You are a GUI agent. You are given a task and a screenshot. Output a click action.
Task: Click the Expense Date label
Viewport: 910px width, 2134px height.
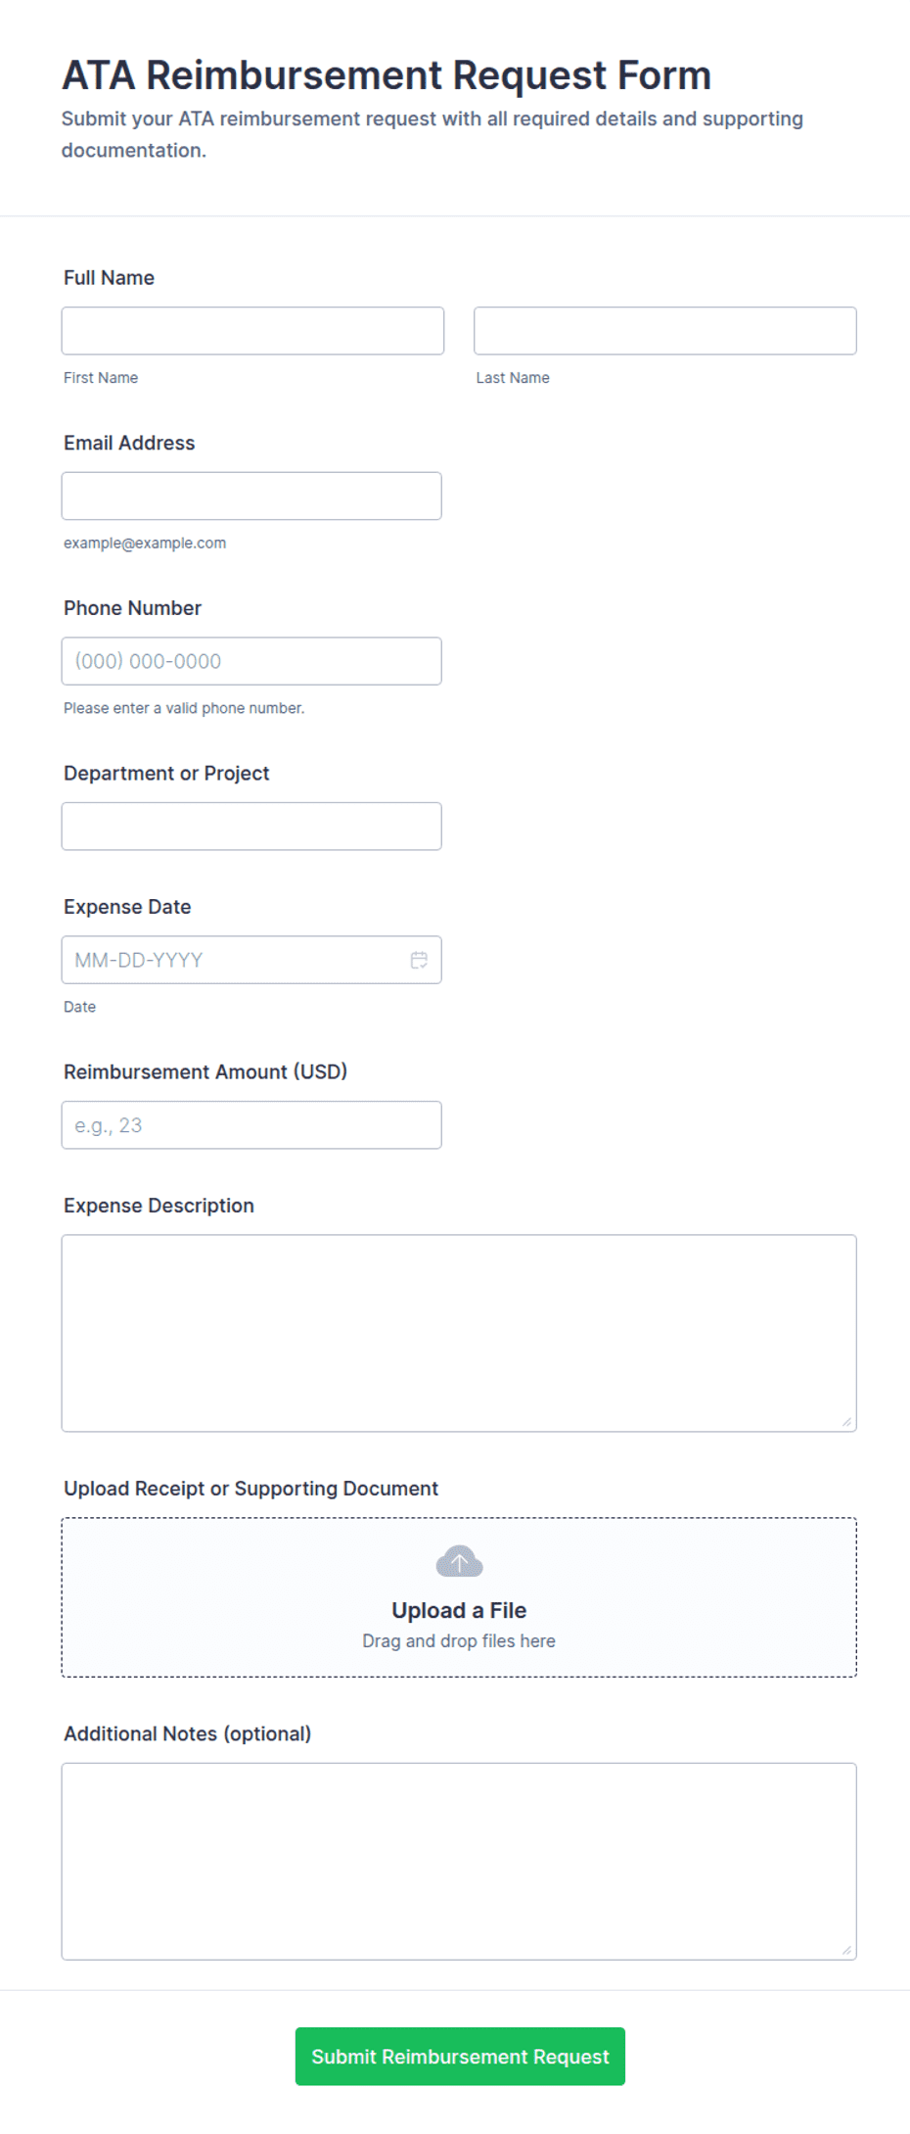pyautogui.click(x=127, y=907)
